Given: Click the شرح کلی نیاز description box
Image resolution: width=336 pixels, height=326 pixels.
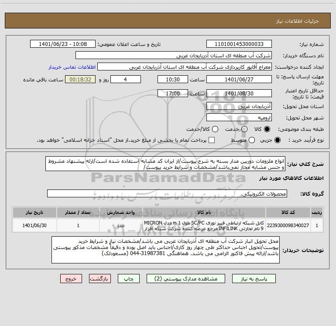Looking at the screenshot, I should point(165,164).
